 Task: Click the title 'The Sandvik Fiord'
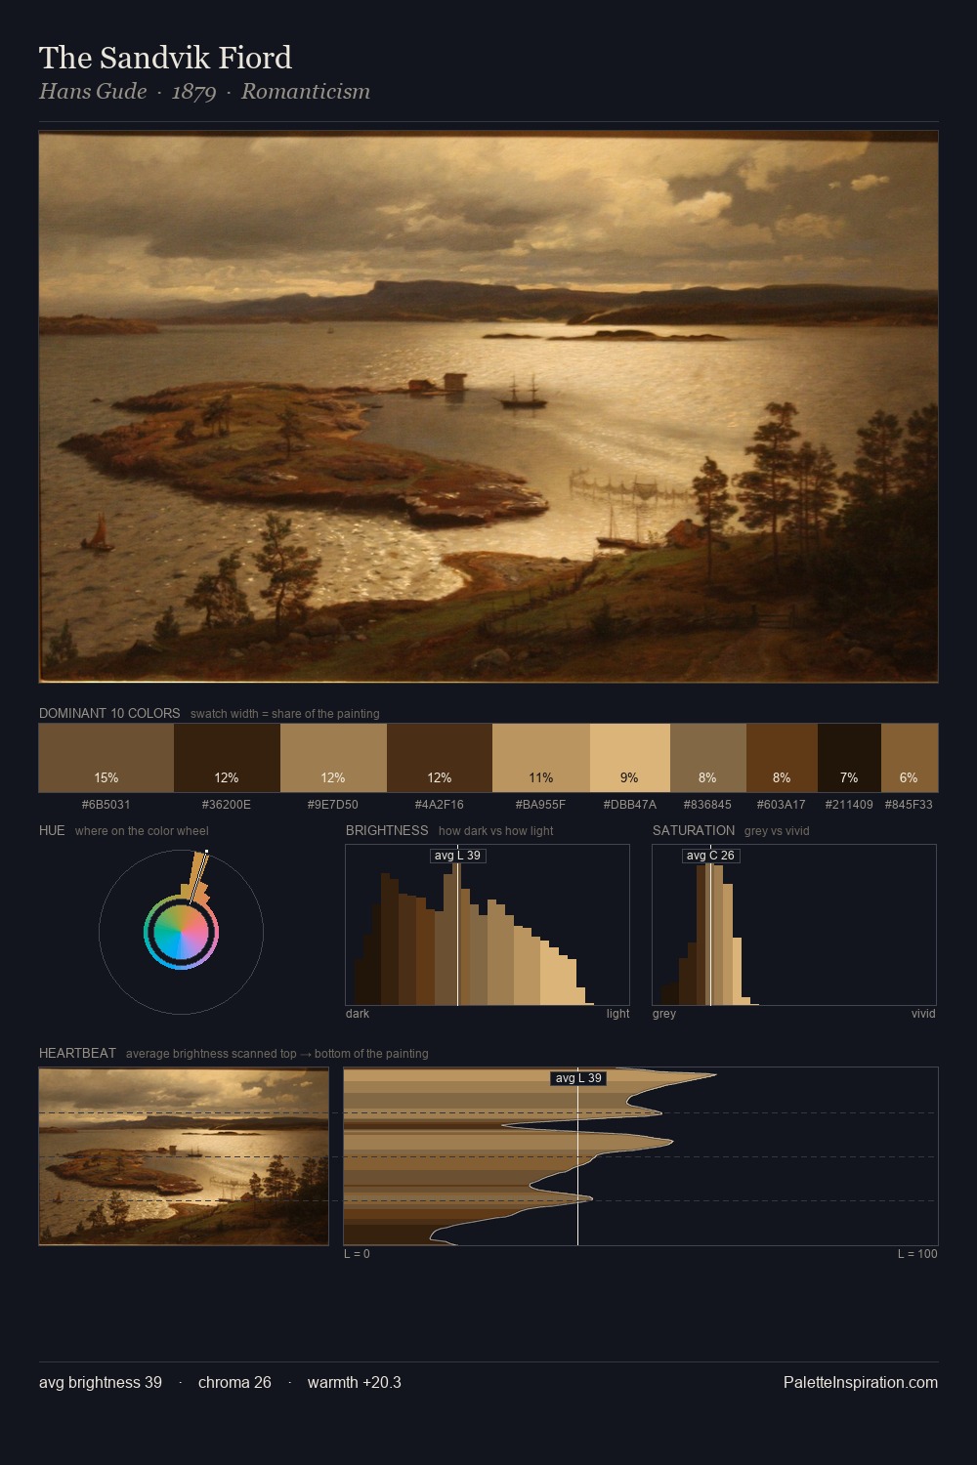coord(165,58)
